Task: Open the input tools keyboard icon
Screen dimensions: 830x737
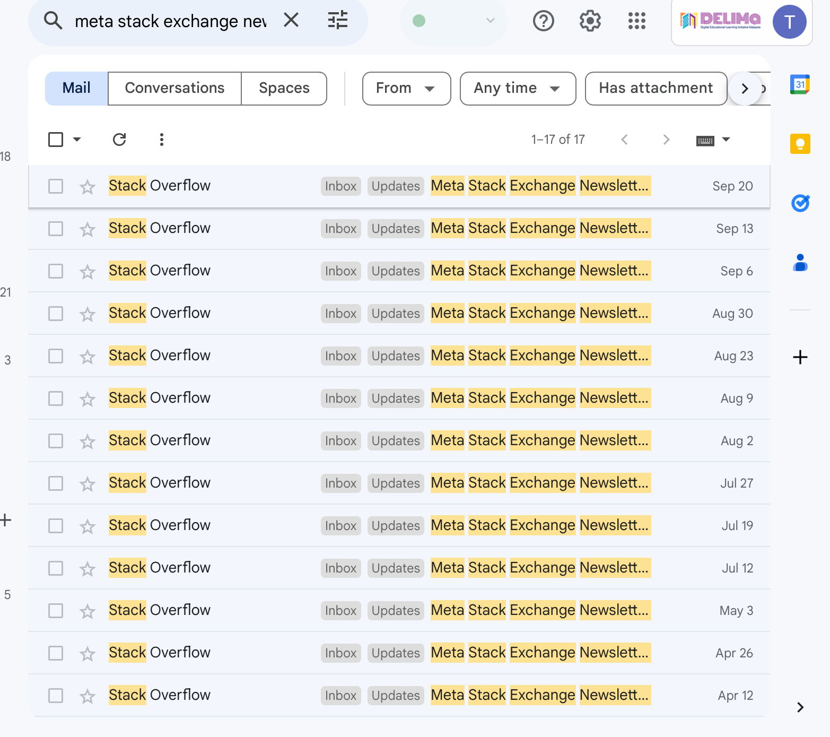Action: click(705, 140)
